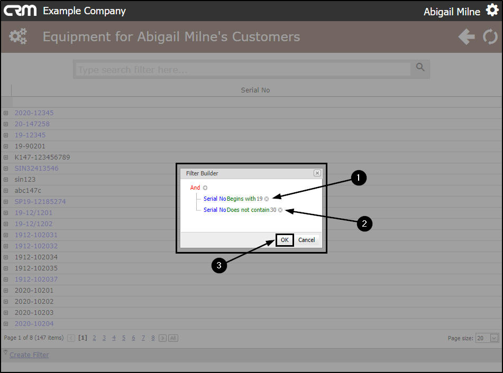Click the equipment gears icon beside page title
This screenshot has height=373, width=503.
[18, 36]
